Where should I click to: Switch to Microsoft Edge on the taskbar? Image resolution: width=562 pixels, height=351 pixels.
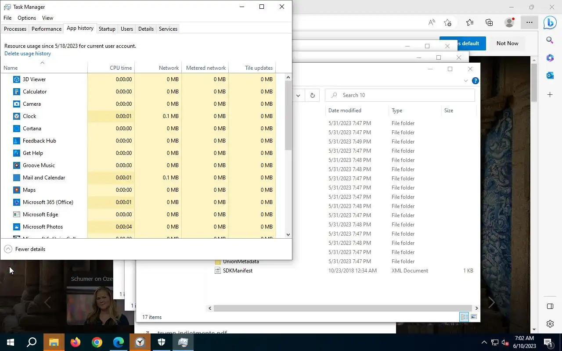click(118, 342)
